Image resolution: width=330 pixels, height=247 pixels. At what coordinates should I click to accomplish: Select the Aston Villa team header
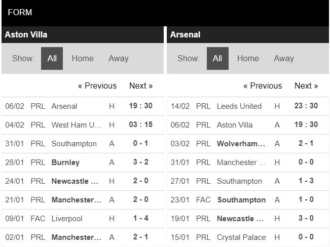tap(26, 34)
